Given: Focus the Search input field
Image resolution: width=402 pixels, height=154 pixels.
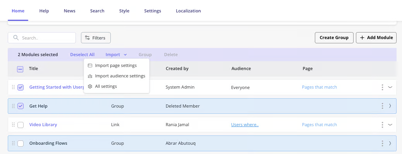Looking at the screenshot, I should tap(42, 38).
